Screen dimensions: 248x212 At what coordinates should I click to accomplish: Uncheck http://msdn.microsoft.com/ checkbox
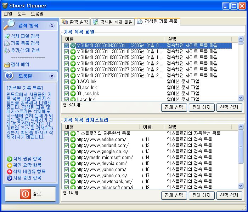click(x=66, y=158)
